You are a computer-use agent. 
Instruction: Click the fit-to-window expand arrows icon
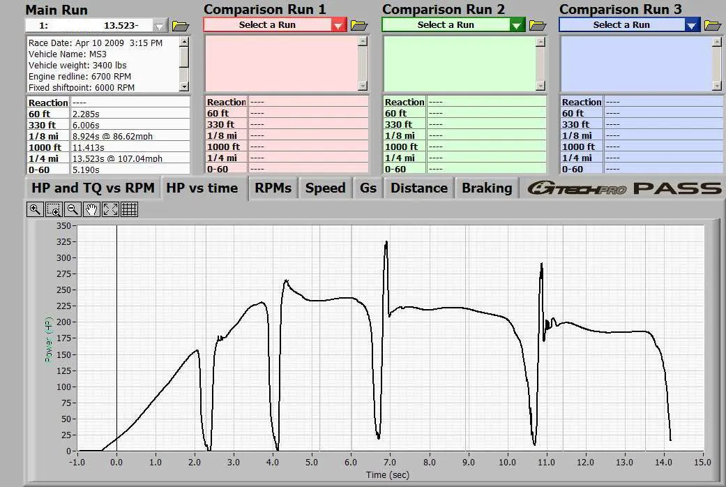(110, 209)
